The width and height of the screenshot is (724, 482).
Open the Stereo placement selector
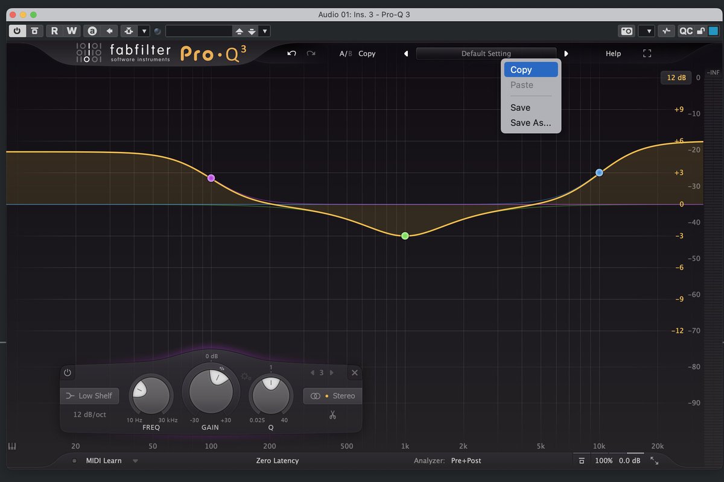[332, 396]
